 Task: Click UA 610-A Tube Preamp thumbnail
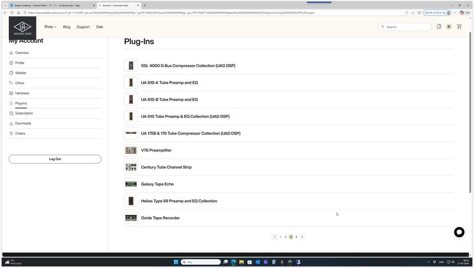coord(131,82)
